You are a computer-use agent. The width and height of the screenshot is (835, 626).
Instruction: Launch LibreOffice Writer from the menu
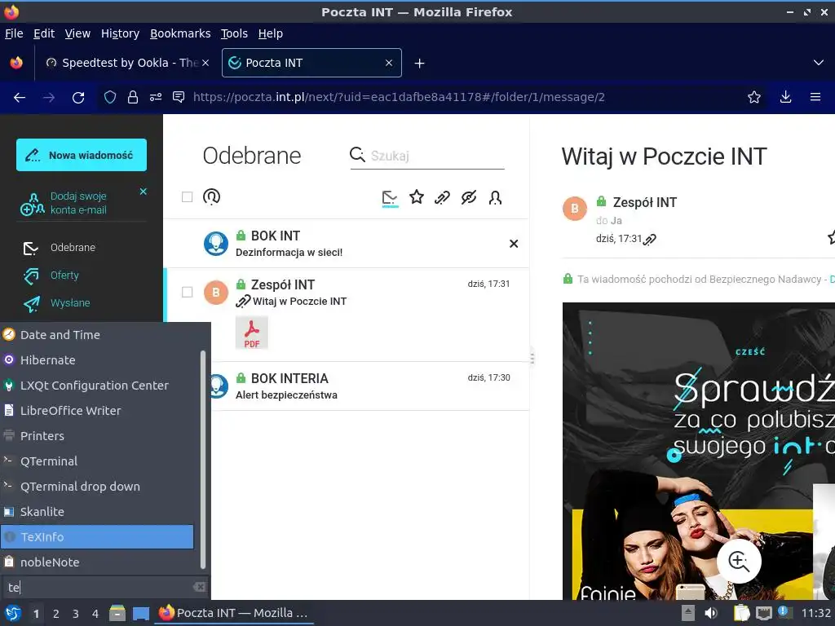point(98,411)
